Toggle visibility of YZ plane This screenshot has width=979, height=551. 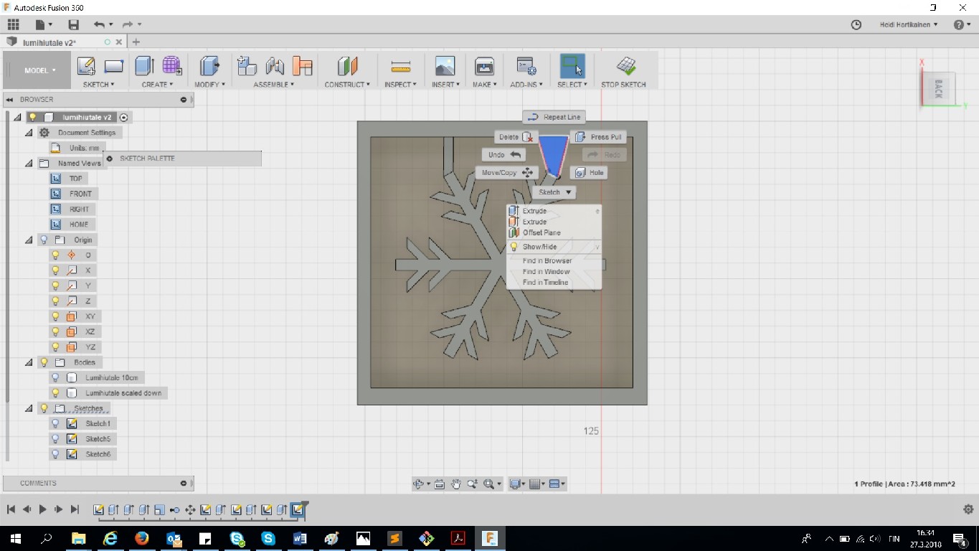[55, 347]
